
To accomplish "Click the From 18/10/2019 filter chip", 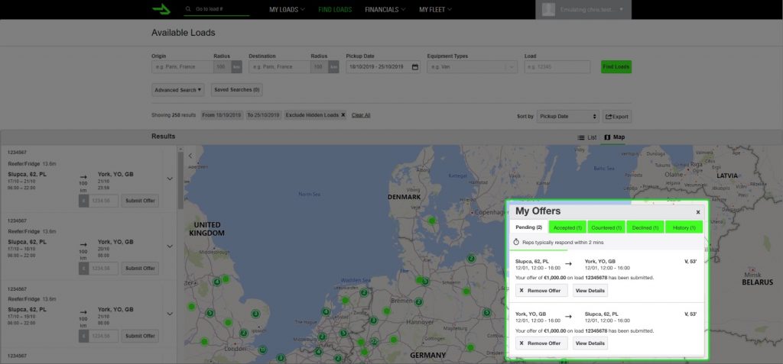I will click(222, 115).
